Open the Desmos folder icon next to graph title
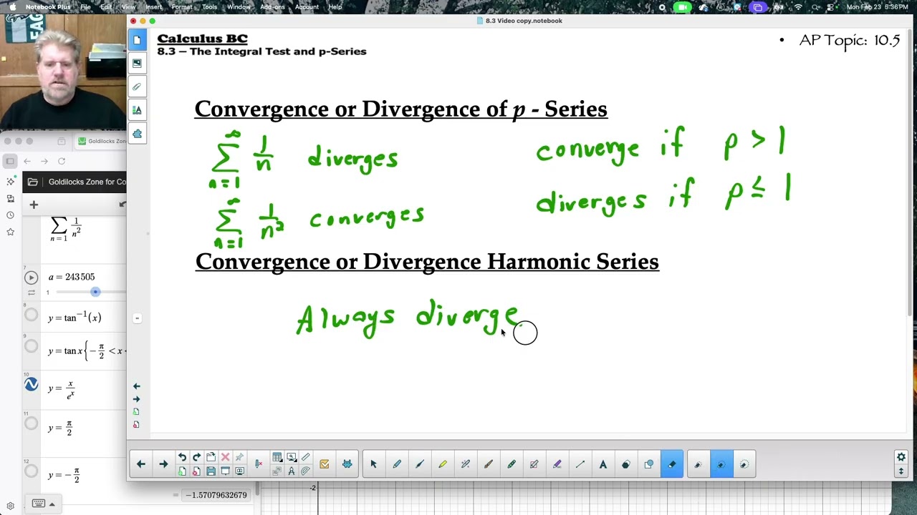Screen dimensions: 917x515 32,182
